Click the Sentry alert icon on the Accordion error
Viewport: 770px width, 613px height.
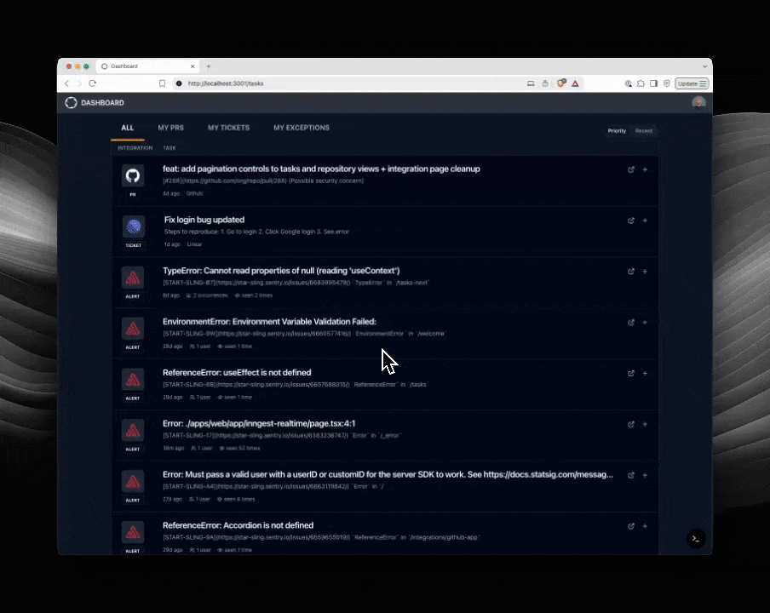coord(133,533)
